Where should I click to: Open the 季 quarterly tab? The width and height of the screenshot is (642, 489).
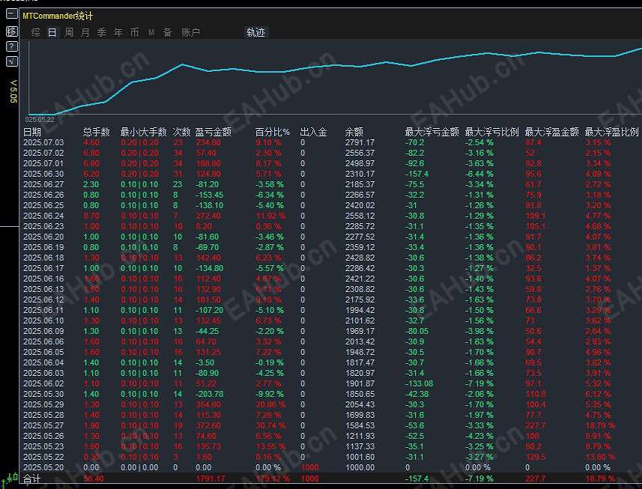tap(101, 32)
